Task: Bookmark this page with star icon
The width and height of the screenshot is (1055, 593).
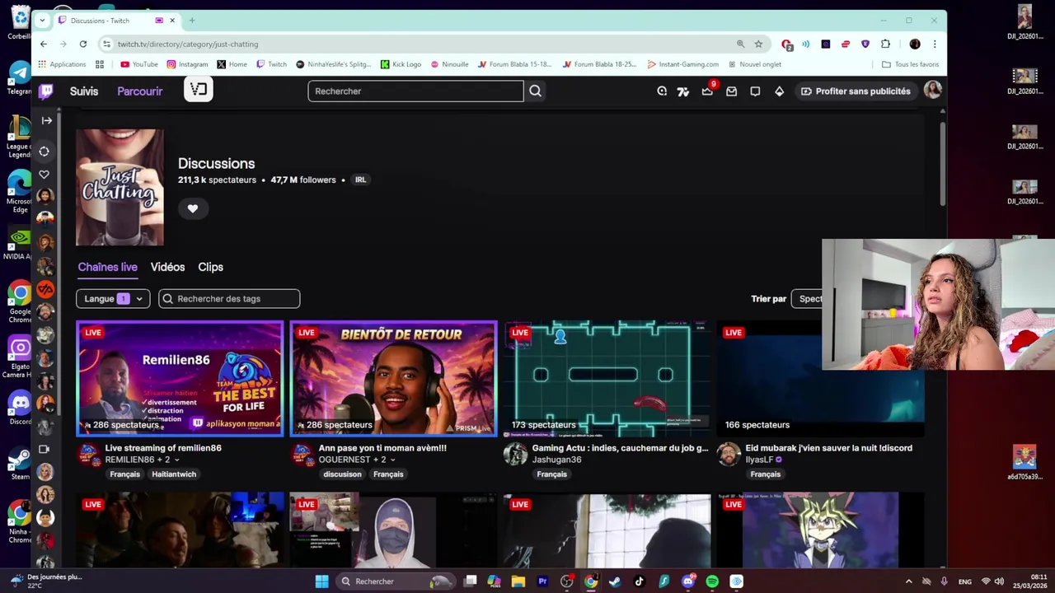Action: (x=758, y=44)
